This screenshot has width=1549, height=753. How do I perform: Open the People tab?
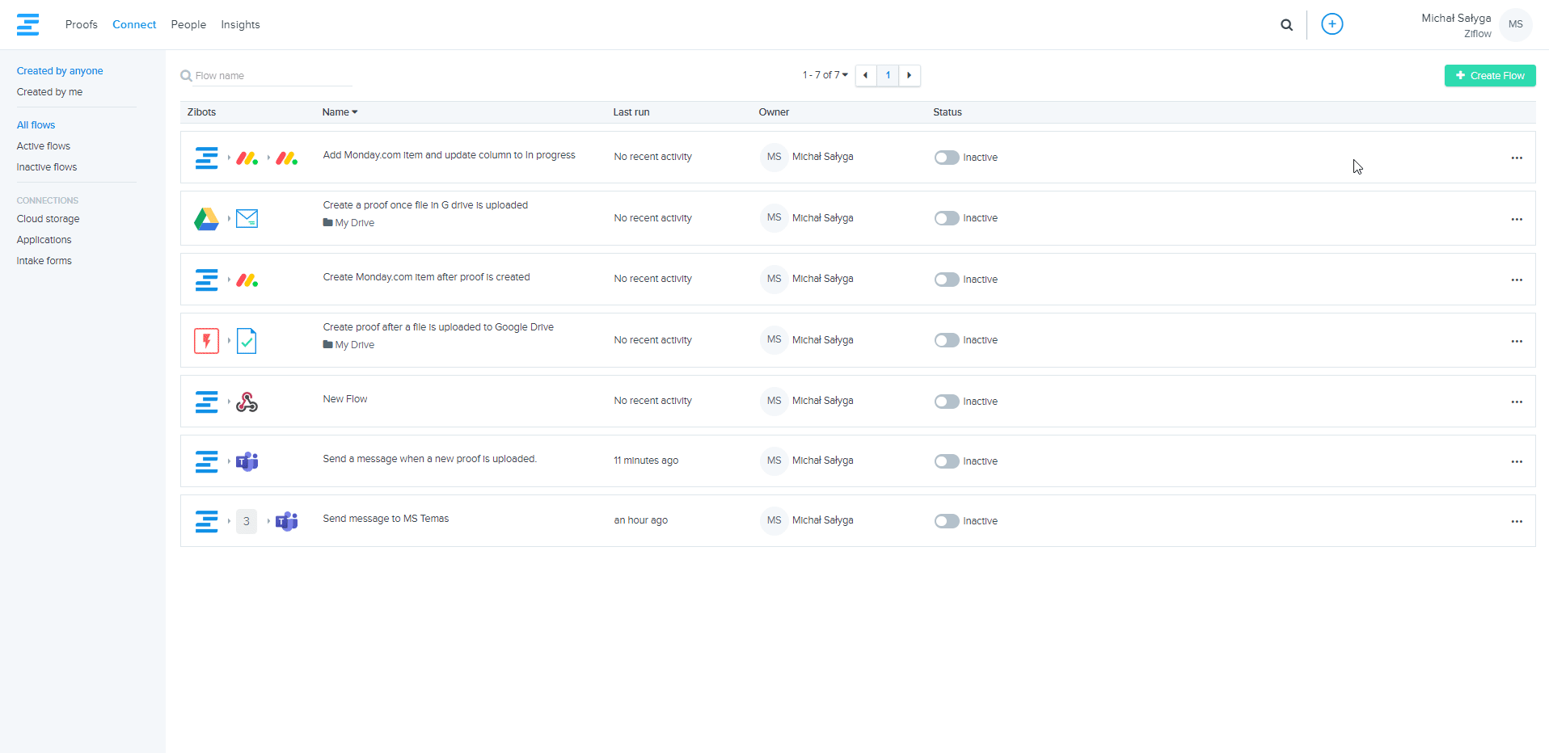click(x=188, y=24)
